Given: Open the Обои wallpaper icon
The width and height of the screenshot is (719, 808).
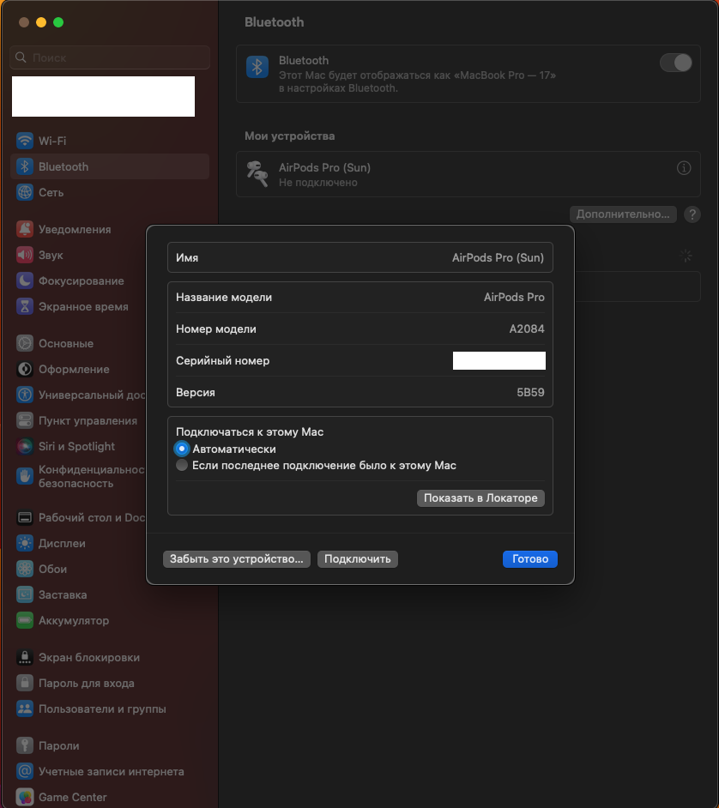Looking at the screenshot, I should click(x=24, y=569).
